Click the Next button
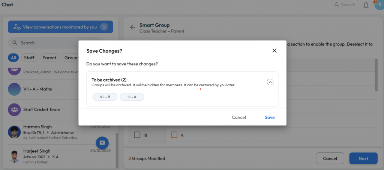384x170 pixels. coord(363,158)
